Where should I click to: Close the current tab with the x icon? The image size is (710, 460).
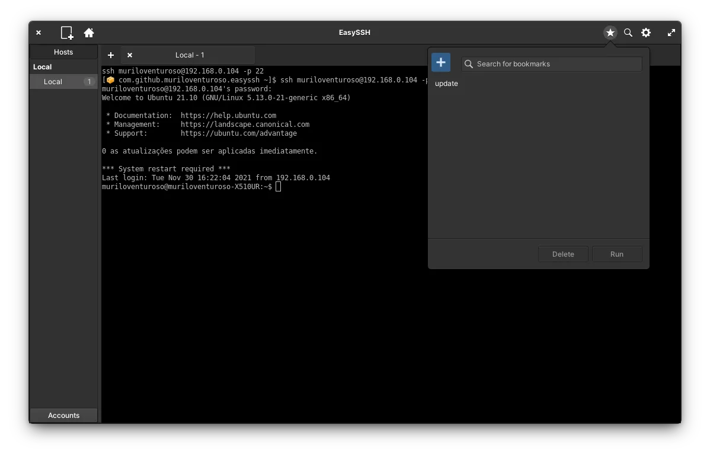(x=129, y=55)
